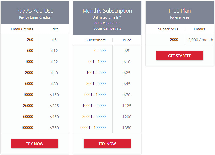The image size is (215, 155).
Task: Click the 250 email credits row
Action: pyautogui.click(x=30, y=39)
